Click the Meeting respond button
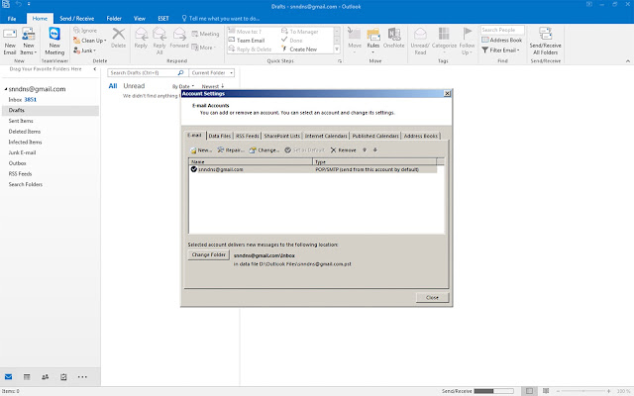 tap(205, 34)
